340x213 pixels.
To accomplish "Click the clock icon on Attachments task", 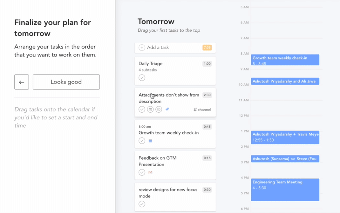I will point(158,109).
